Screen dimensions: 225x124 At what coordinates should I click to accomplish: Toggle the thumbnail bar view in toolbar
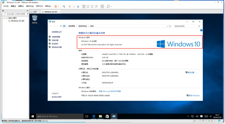pyautogui.click(x=88, y=6)
